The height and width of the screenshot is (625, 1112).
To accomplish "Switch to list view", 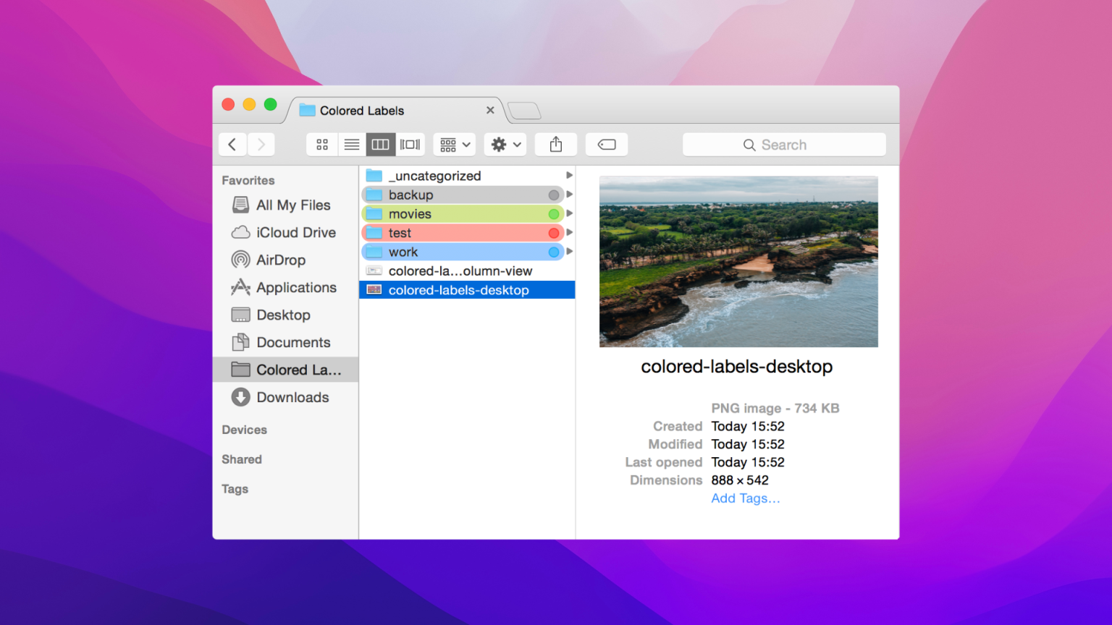I will [352, 144].
